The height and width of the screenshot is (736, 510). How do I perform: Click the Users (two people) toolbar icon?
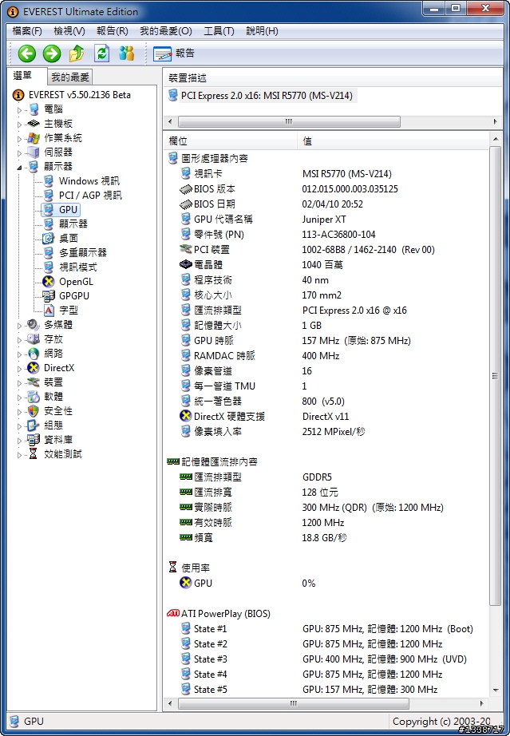(126, 53)
